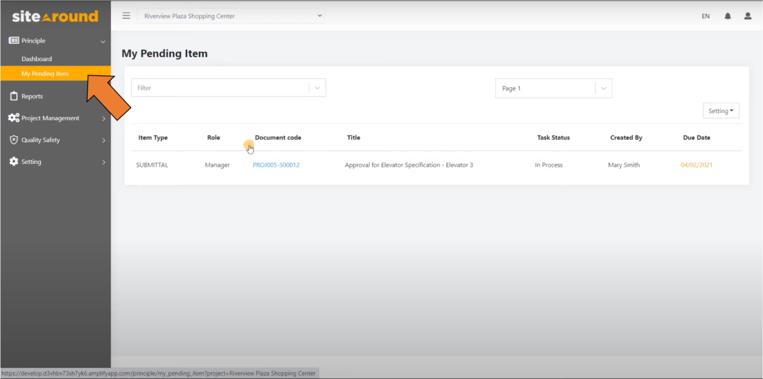
Task: Click the Project Management gear icon
Action: [x=13, y=118]
